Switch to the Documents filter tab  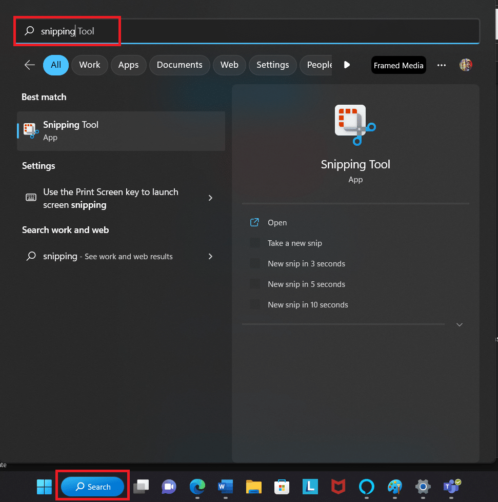180,65
